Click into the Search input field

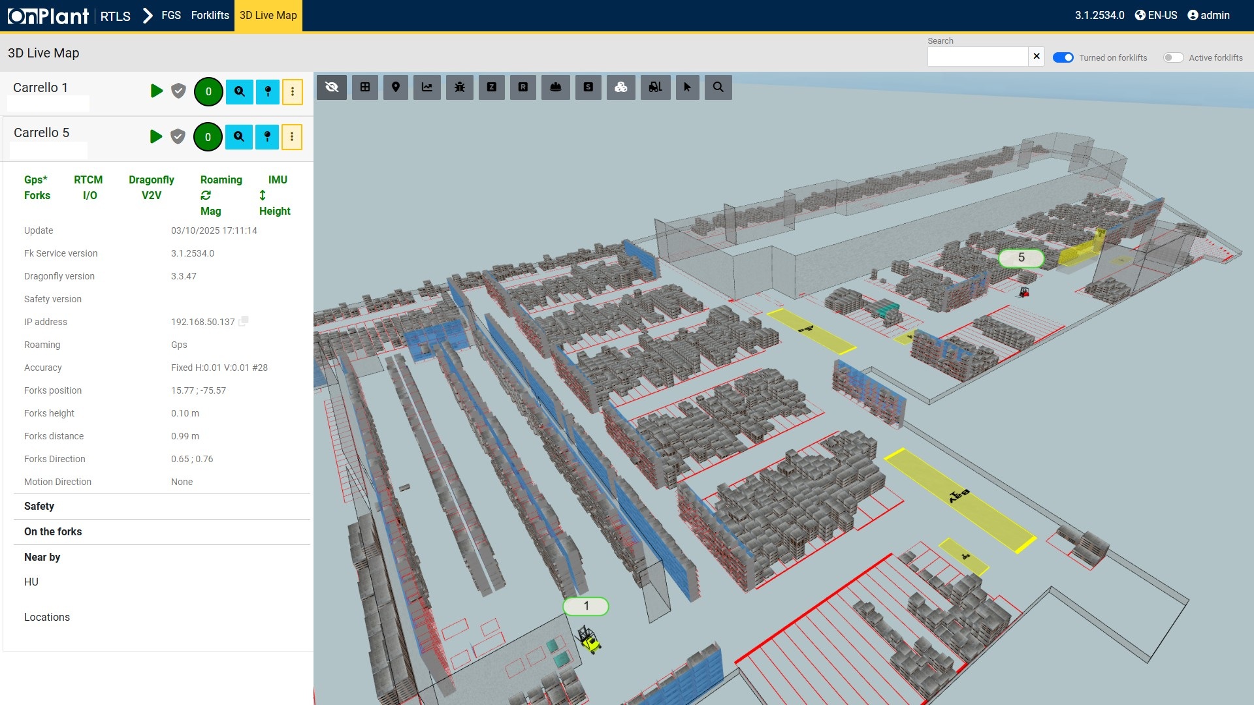coord(977,57)
